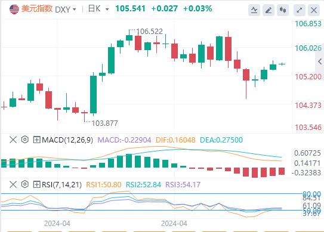324x232 pixels.
Task: Click the RSI(7,14,21) label
Action: click(62, 185)
